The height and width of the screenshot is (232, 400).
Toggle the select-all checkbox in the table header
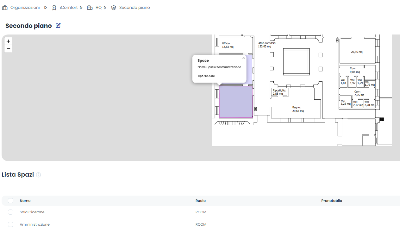(10, 200)
